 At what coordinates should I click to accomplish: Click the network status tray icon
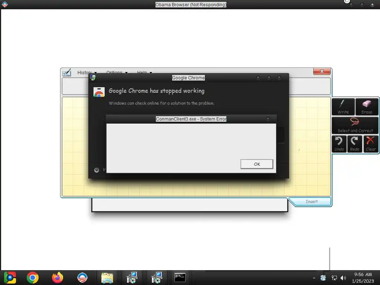point(334,278)
